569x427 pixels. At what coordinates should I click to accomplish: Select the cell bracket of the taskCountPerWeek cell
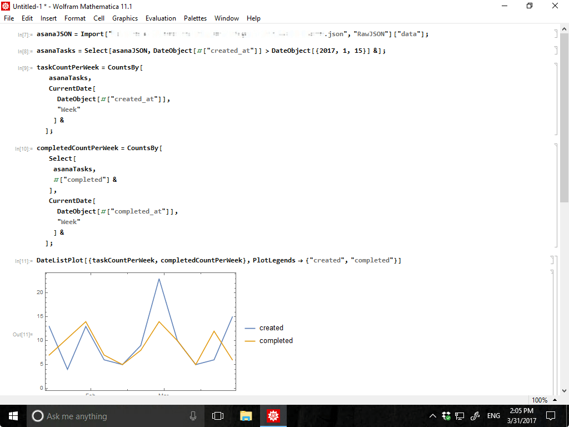tap(556, 99)
